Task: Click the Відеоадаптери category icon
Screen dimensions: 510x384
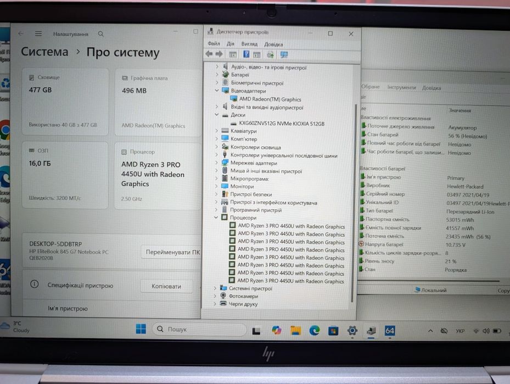Action: (x=226, y=91)
